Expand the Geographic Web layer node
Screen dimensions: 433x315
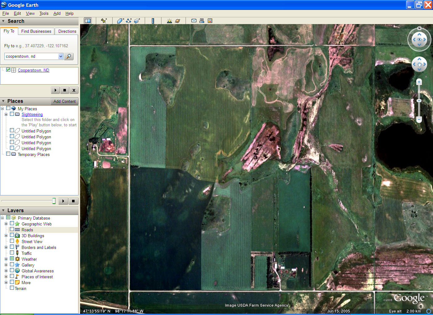click(6, 224)
